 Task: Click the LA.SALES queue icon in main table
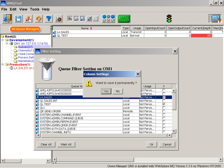coord(54,32)
